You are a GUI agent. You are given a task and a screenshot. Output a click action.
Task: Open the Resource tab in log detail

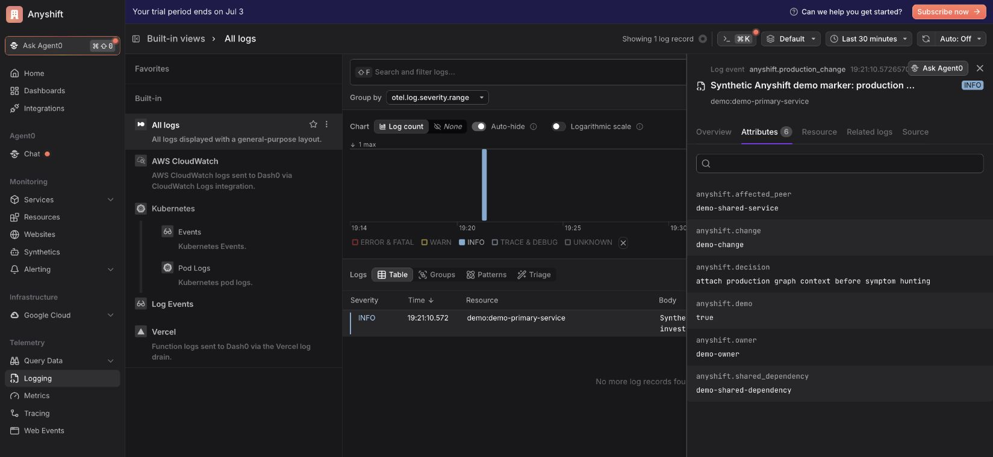click(819, 132)
